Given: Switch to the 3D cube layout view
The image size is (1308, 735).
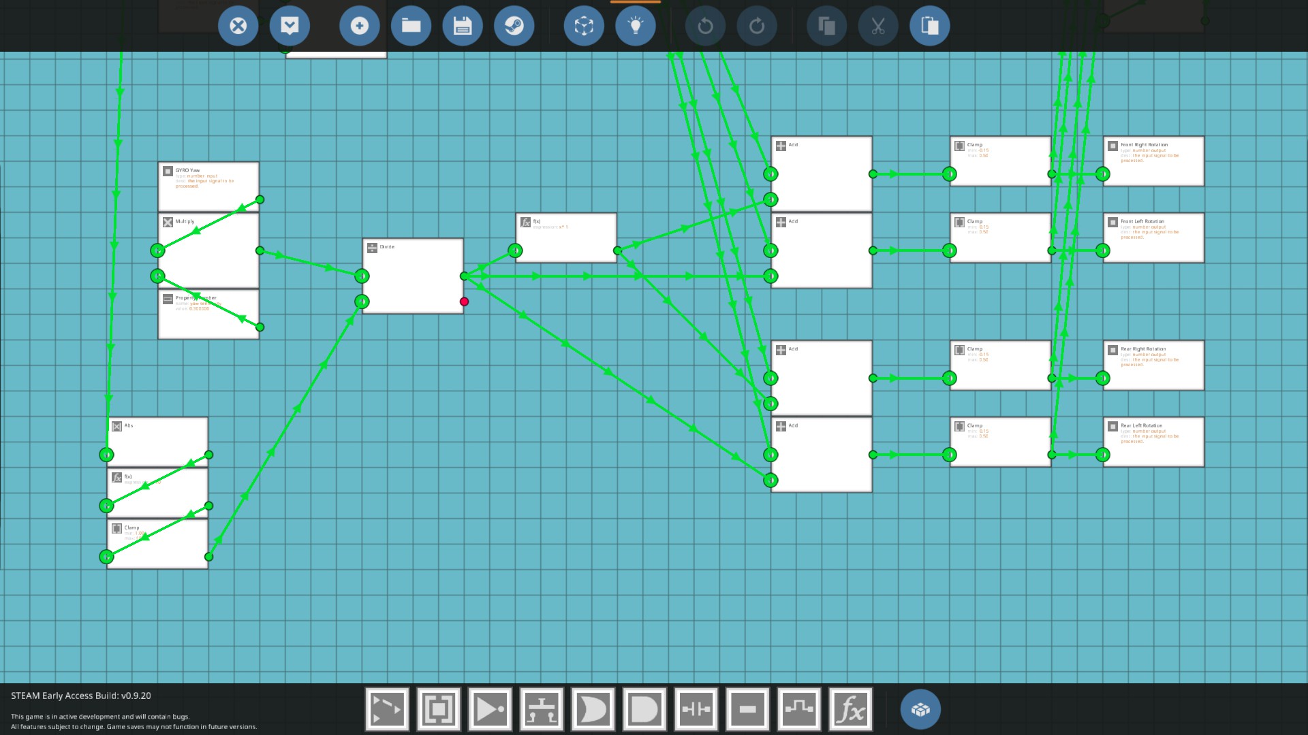Looking at the screenshot, I should [x=584, y=26].
